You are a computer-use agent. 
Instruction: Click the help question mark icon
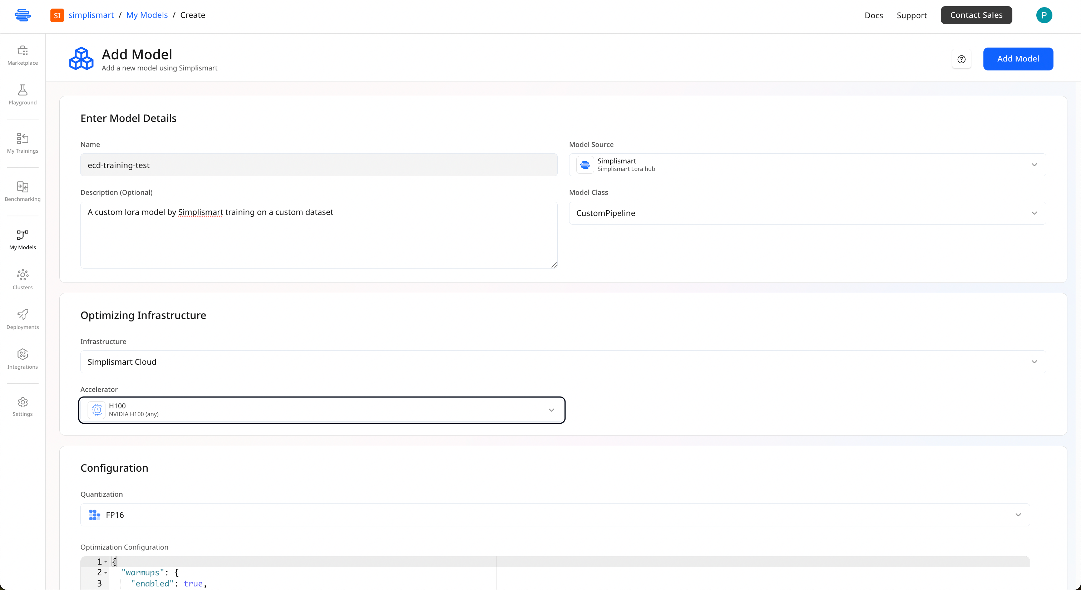click(x=961, y=59)
